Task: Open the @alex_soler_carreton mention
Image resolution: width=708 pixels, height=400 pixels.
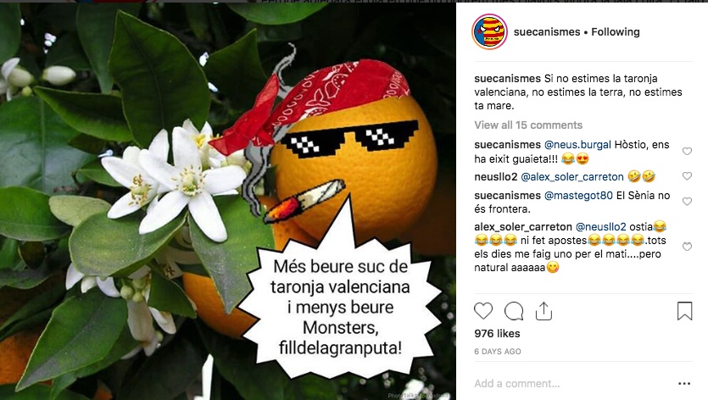Action: coord(572,177)
